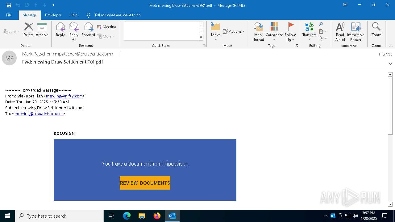Open the Help tab
Viewport: 395px width, 222px height.
pyautogui.click(x=73, y=15)
